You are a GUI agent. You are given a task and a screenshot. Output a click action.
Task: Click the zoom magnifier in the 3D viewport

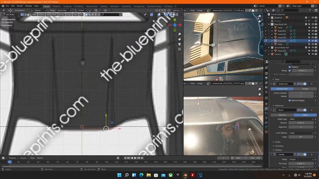[x=179, y=34]
